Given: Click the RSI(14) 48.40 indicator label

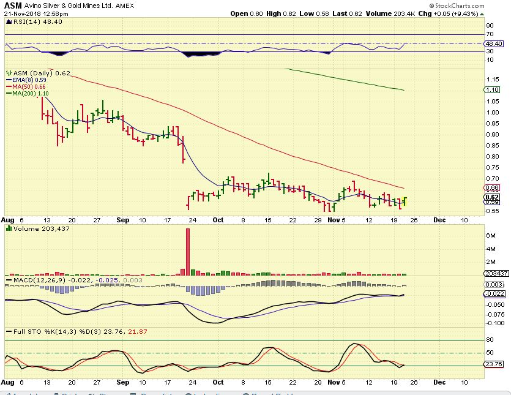Looking at the screenshot, I should tap(38, 22).
